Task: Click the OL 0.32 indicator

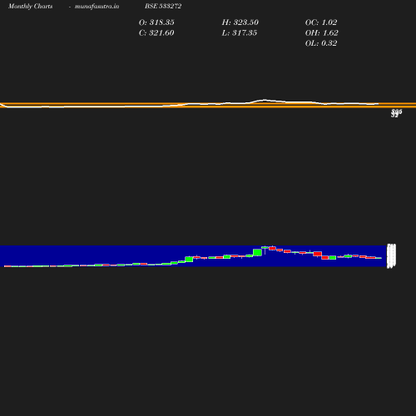Action: point(321,43)
